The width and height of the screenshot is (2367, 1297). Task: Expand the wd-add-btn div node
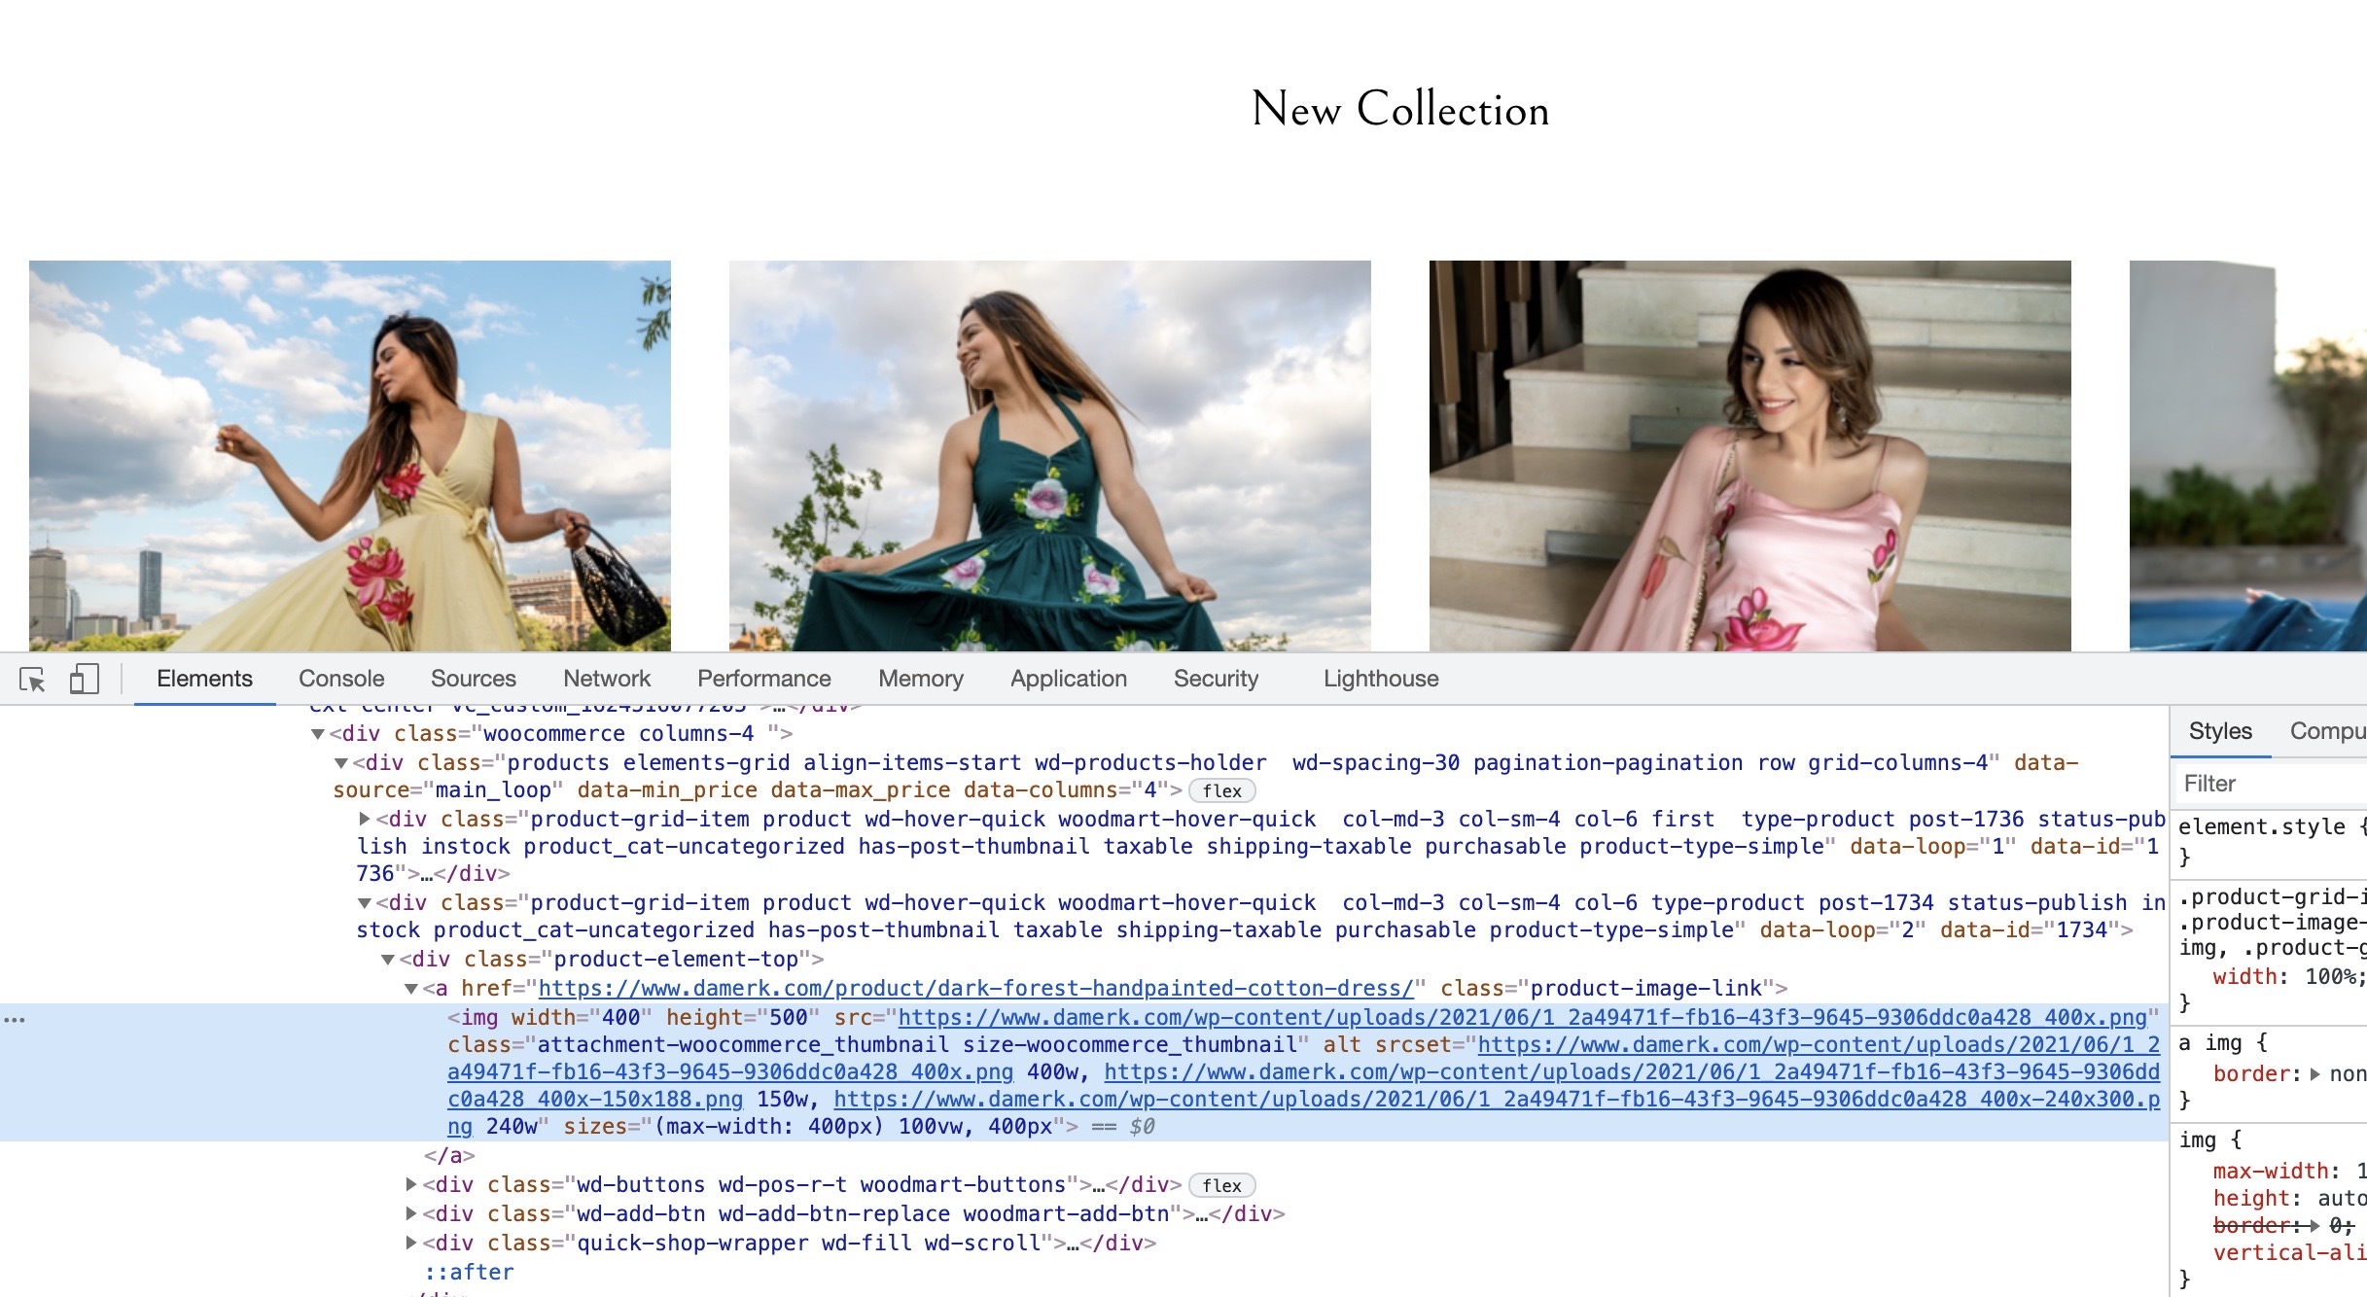point(411,1214)
